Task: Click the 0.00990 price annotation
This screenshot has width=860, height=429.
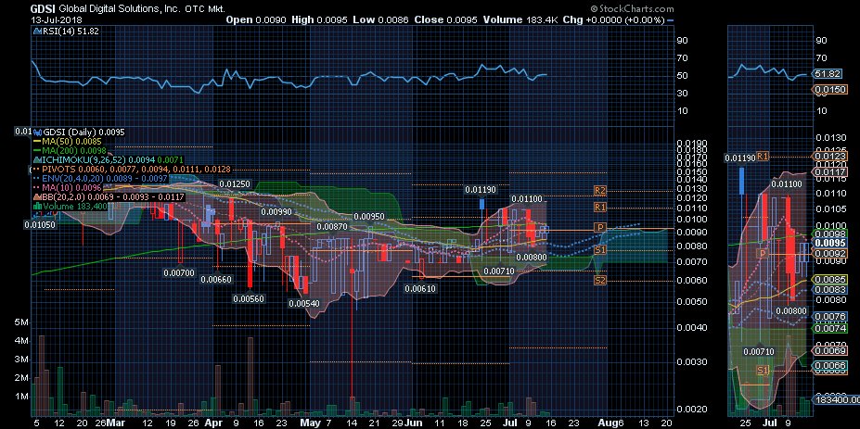Action: click(x=276, y=211)
